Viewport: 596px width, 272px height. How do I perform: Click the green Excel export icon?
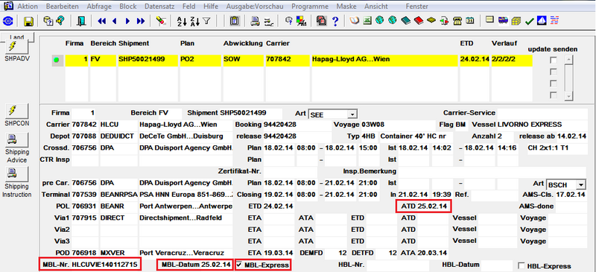click(x=367, y=21)
